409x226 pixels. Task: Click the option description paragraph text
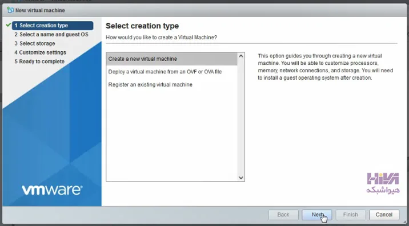click(x=325, y=67)
